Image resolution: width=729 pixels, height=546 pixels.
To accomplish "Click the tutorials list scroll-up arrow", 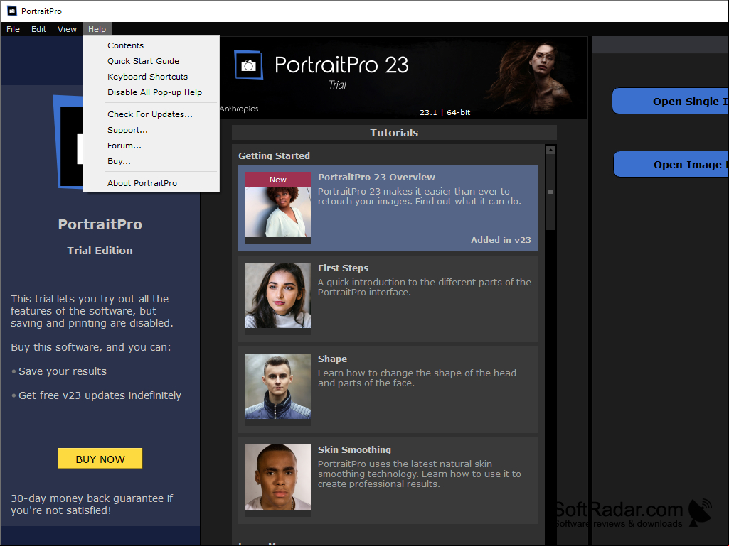I will [551, 150].
